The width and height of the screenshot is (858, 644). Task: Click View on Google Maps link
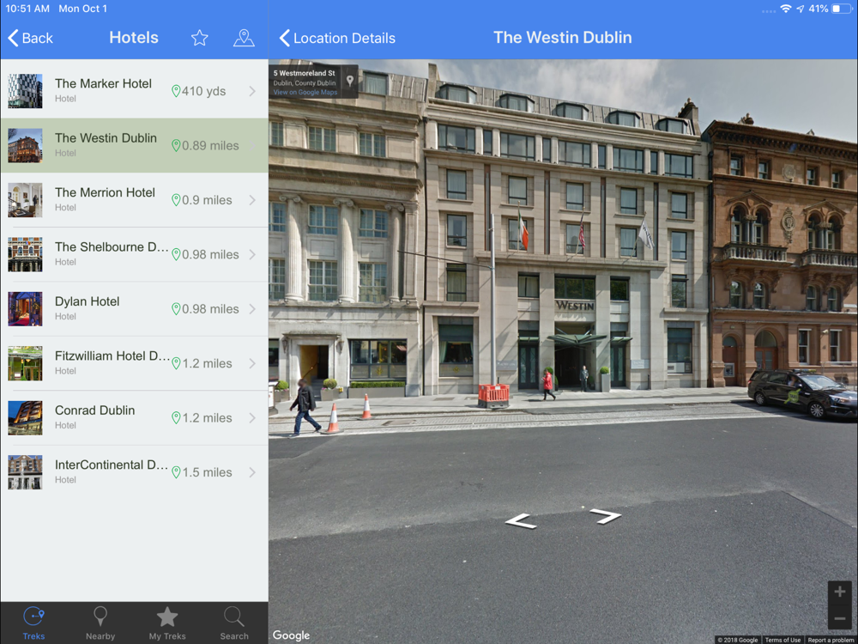coord(305,93)
